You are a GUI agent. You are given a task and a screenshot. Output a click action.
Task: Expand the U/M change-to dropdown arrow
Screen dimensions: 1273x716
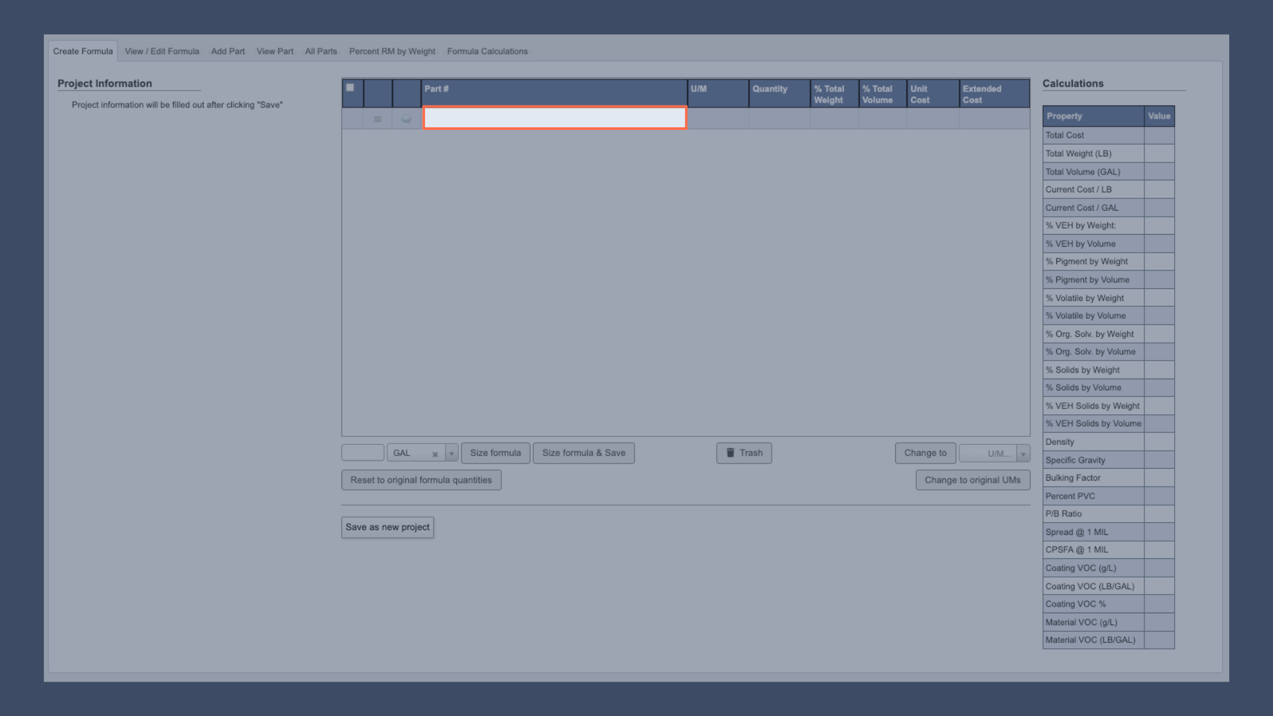click(x=1023, y=453)
